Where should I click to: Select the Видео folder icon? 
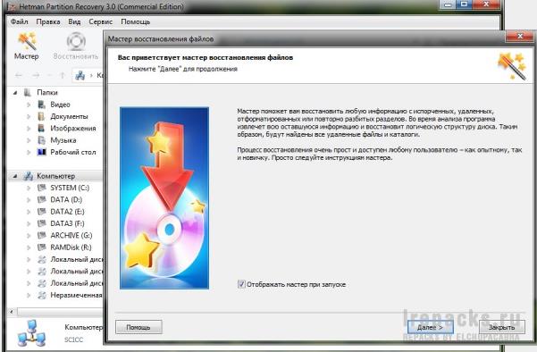click(x=41, y=105)
